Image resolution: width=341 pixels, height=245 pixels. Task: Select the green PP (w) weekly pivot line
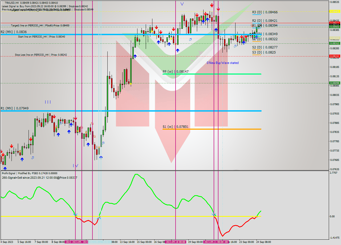[x=212, y=74]
